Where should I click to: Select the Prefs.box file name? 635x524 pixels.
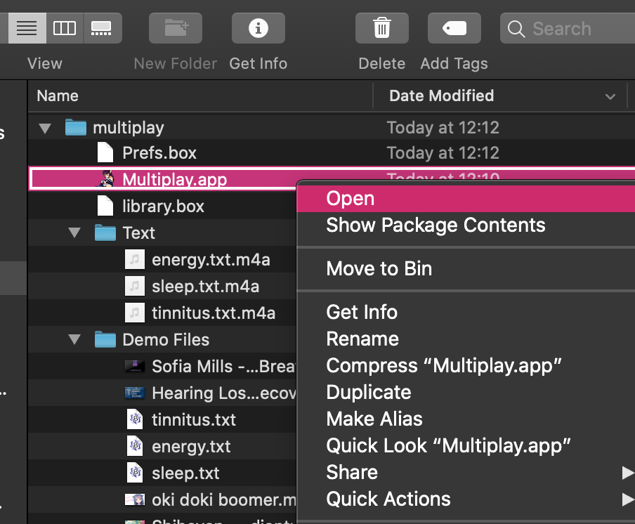[159, 153]
